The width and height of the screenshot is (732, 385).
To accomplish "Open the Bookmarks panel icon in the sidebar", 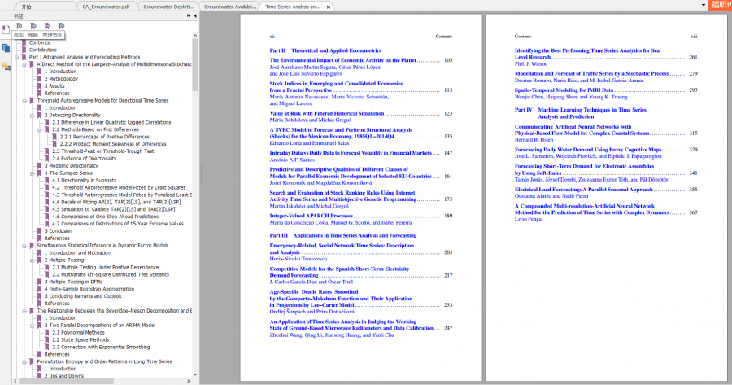I will point(6,30).
